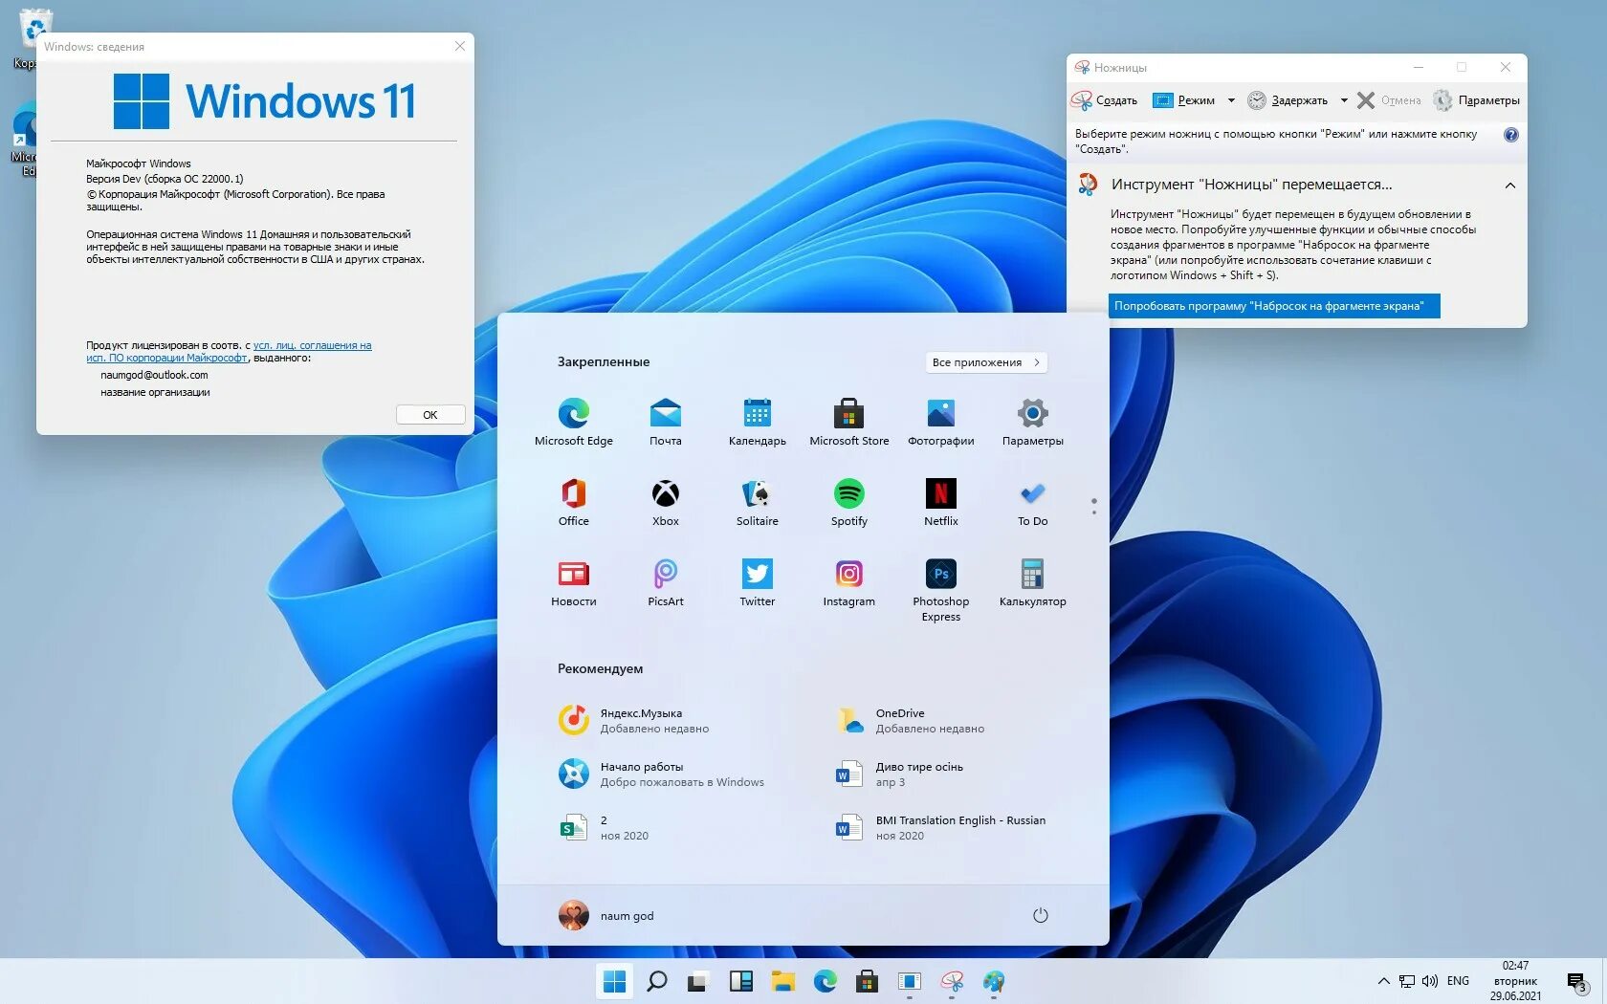Viewport: 1607px width, 1004px height.
Task: Open recommended Яндекс.Музыка item
Action: pyautogui.click(x=633, y=720)
